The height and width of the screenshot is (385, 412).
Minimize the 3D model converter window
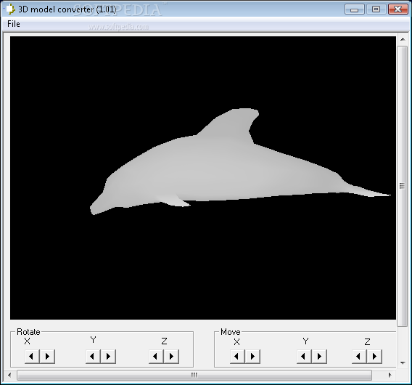click(x=355, y=9)
